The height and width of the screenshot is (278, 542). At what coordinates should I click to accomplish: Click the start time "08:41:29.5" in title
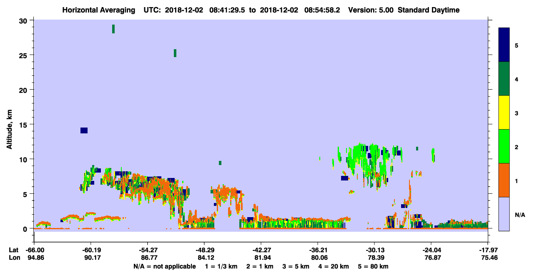[228, 10]
